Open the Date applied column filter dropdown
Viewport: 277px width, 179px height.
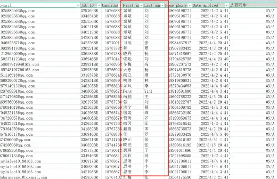pyautogui.click(x=227, y=6)
